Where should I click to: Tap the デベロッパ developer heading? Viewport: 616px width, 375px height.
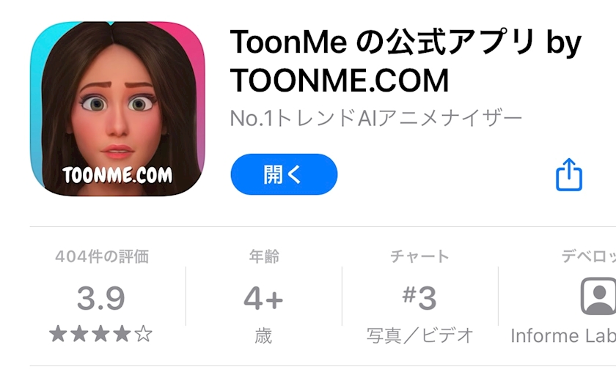[x=588, y=256]
